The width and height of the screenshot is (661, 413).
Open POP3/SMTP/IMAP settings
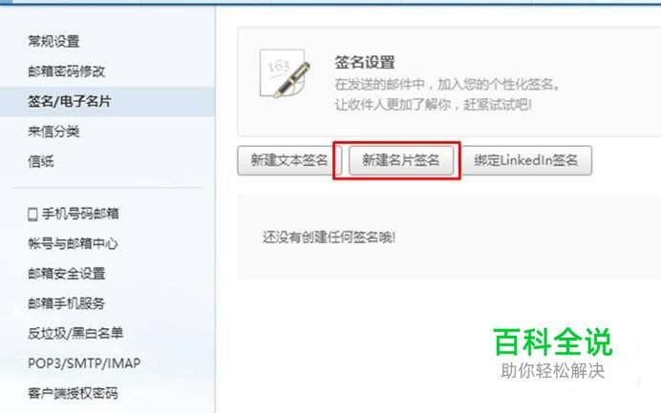tap(84, 363)
